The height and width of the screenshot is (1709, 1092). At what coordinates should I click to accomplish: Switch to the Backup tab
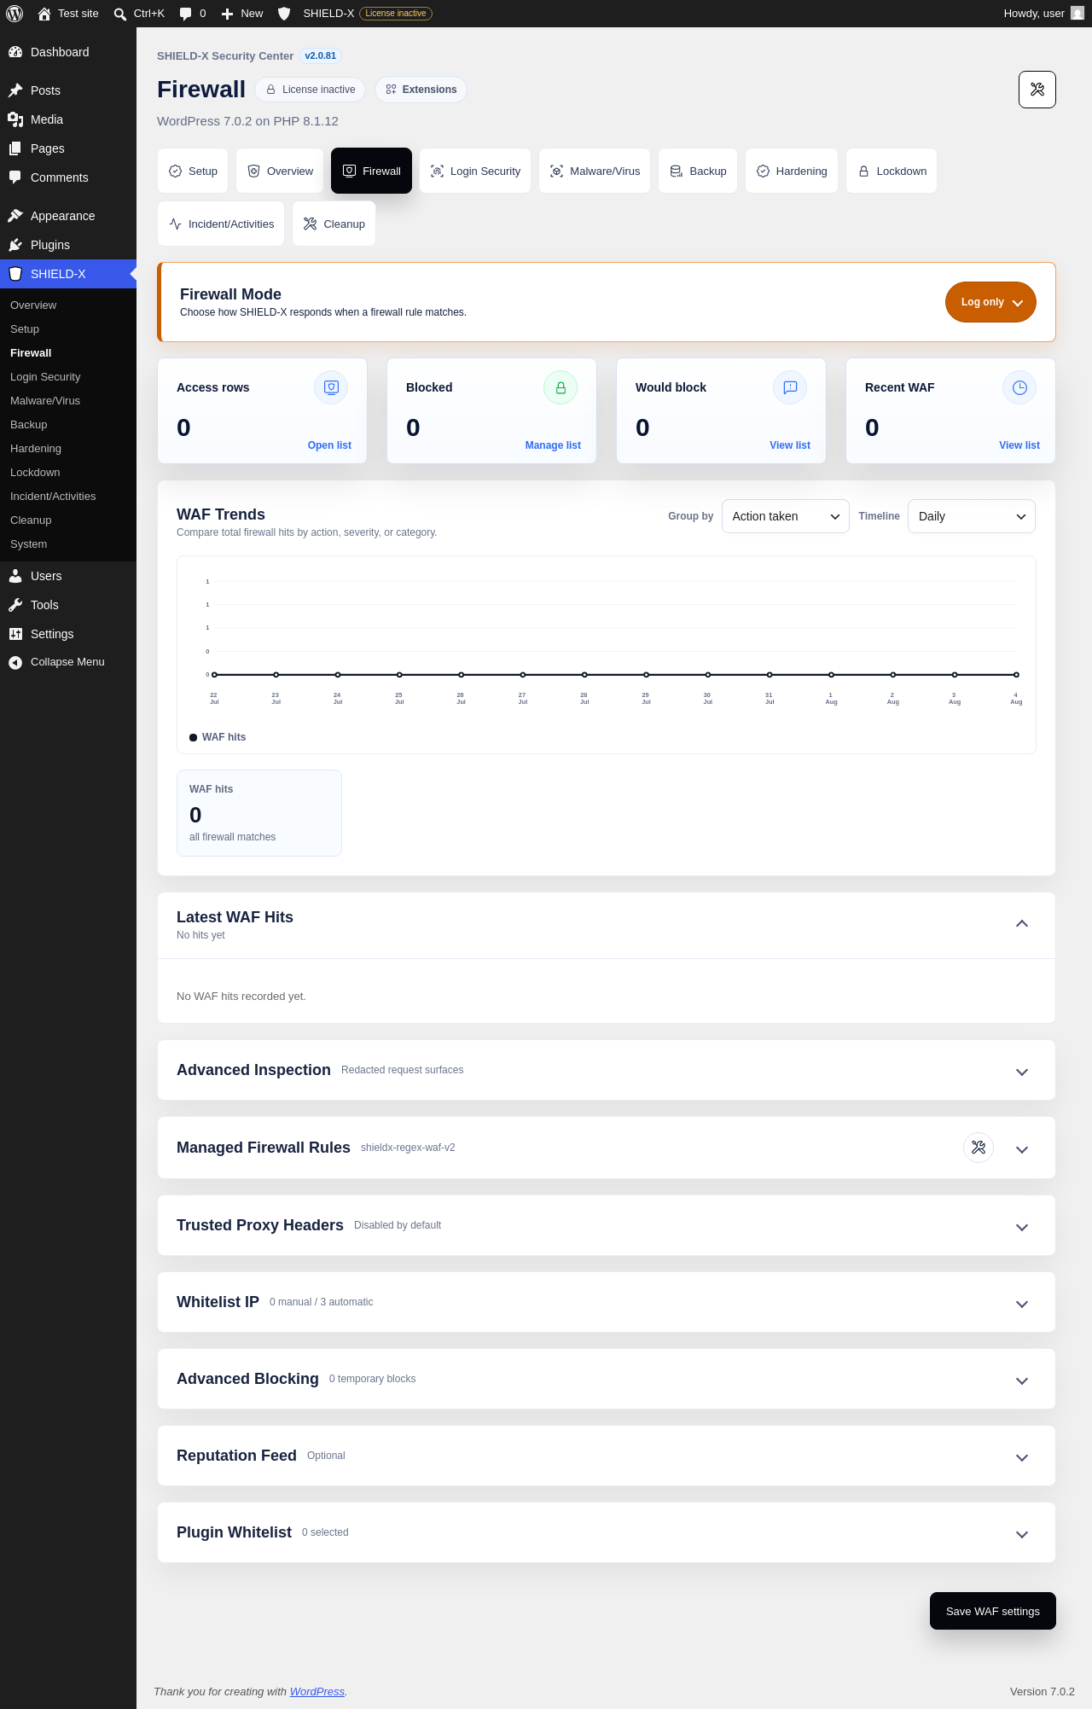(x=698, y=171)
